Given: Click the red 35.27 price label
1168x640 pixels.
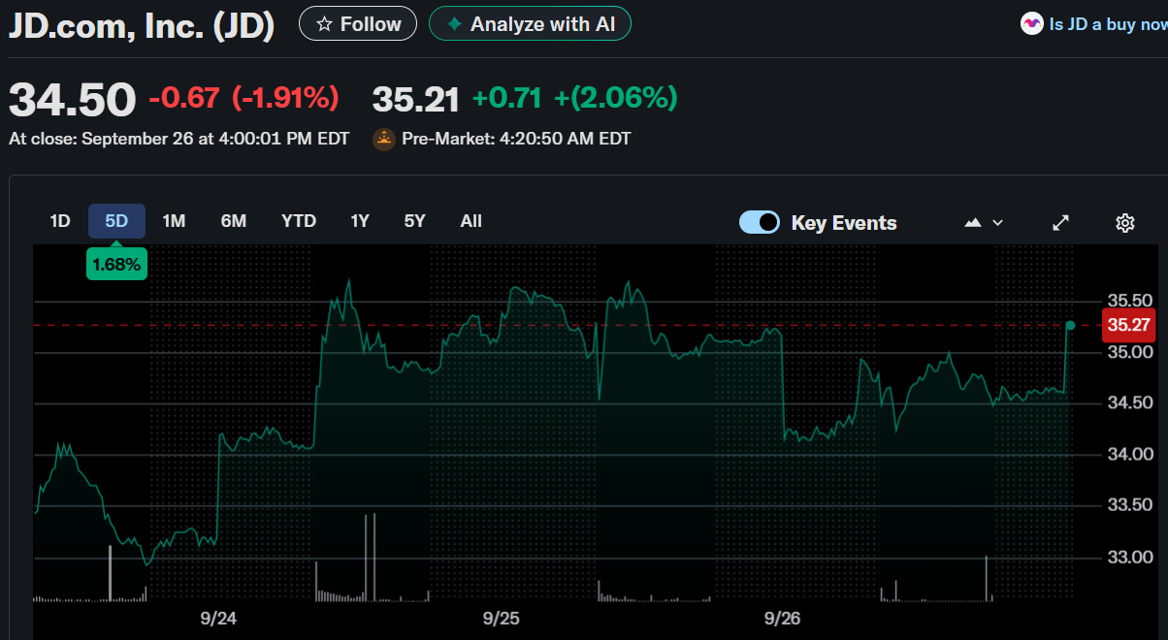Looking at the screenshot, I should tap(1129, 325).
